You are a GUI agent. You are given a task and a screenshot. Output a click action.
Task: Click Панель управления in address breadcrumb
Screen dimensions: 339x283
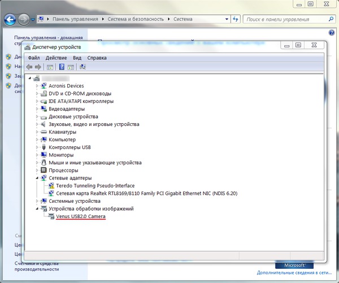coord(75,19)
